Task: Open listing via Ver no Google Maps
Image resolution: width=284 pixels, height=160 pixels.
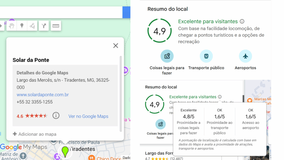Action: pyautogui.click(x=88, y=116)
